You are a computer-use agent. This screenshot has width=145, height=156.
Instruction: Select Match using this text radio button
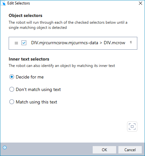(x=12, y=102)
